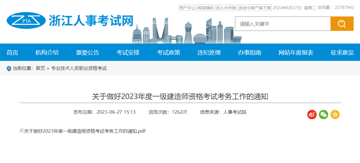Click the 浏览次数 1262次 text
The image size is (360, 163).
168,112
